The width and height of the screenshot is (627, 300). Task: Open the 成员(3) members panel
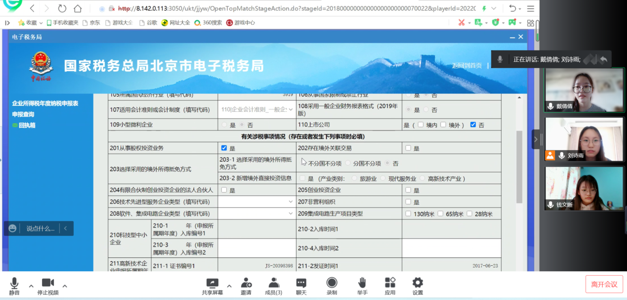(x=273, y=283)
